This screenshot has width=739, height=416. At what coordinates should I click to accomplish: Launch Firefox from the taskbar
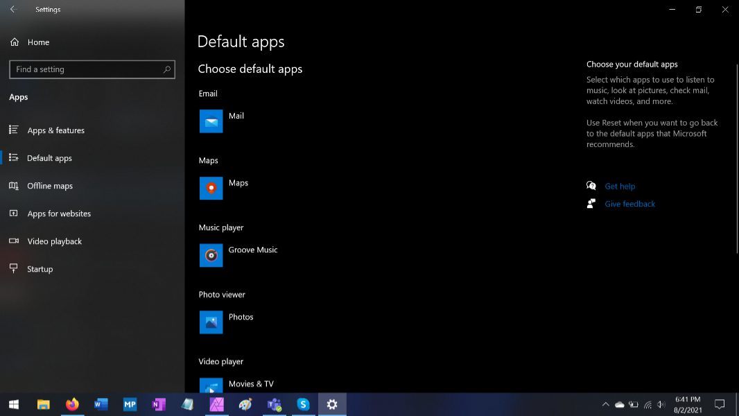tap(72, 404)
